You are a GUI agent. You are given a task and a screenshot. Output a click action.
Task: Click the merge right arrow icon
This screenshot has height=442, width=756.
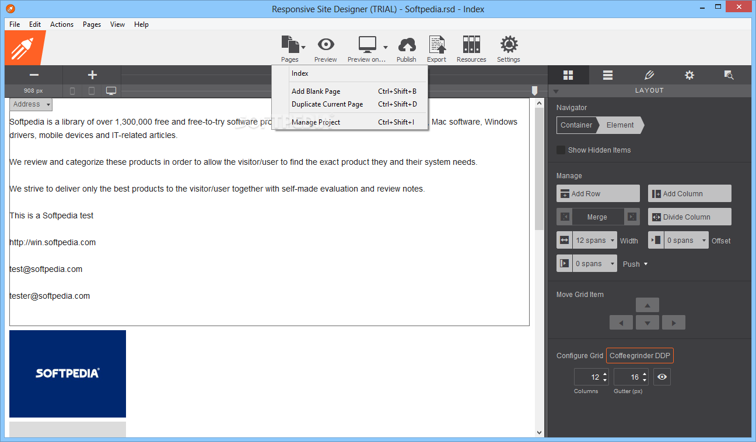pos(632,217)
